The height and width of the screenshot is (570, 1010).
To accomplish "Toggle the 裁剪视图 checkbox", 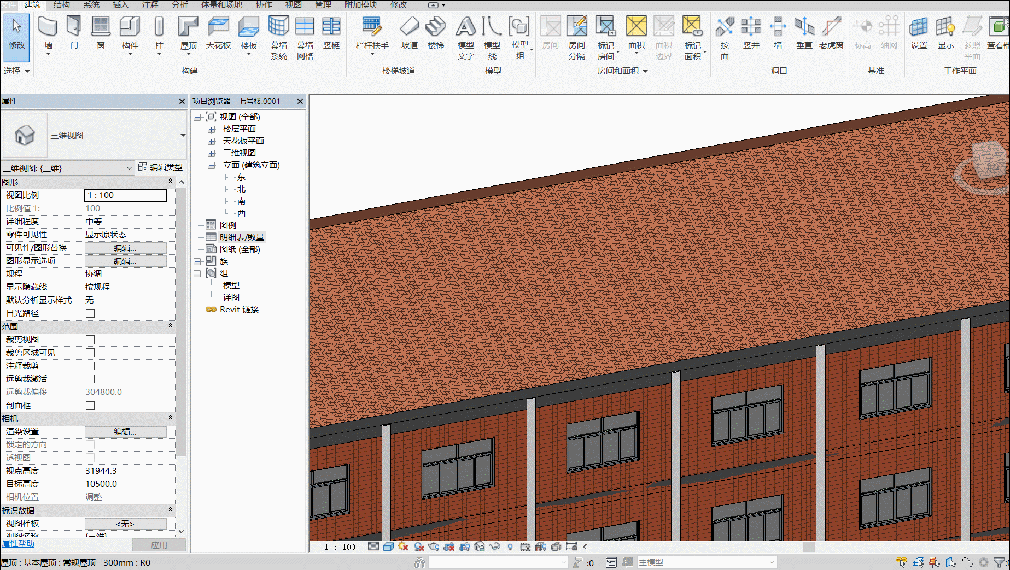I will [x=90, y=340].
